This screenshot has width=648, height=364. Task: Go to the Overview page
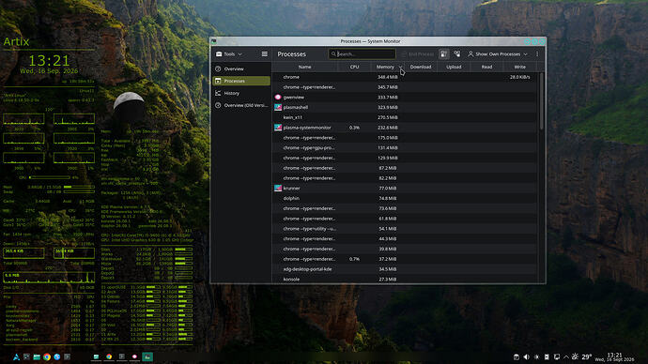pyautogui.click(x=241, y=68)
